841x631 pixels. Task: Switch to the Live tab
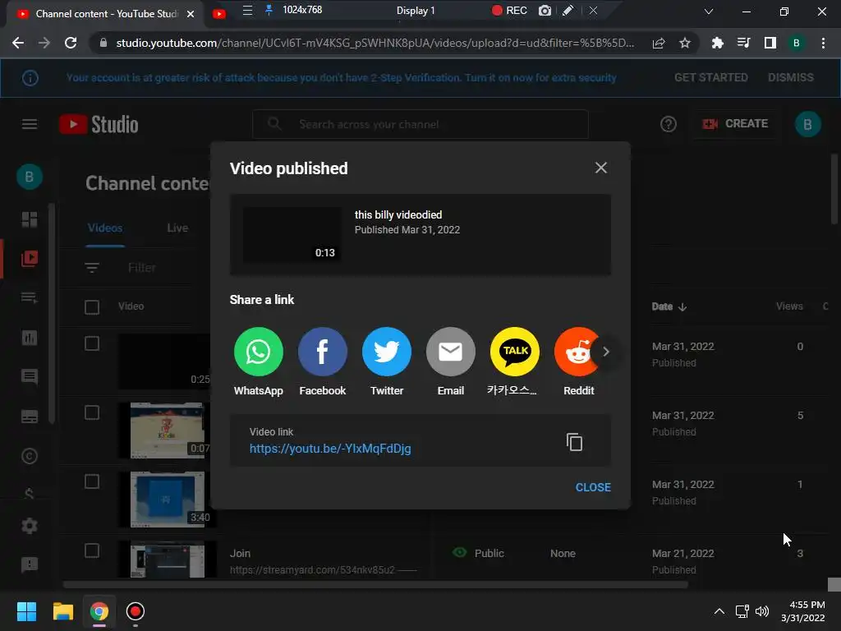tap(177, 228)
